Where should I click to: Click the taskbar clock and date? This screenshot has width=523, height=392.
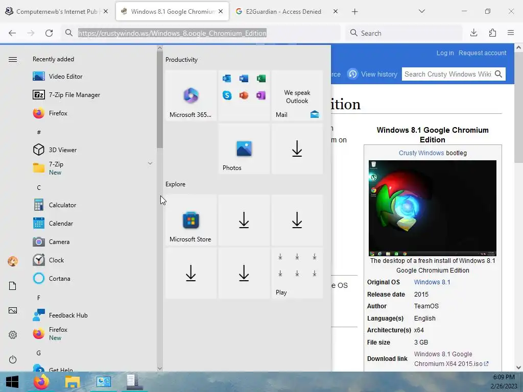click(504, 382)
